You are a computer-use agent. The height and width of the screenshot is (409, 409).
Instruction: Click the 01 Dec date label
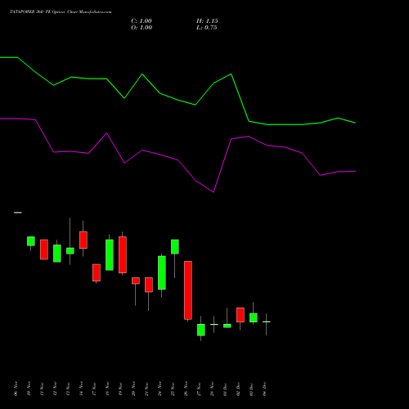coord(225,389)
